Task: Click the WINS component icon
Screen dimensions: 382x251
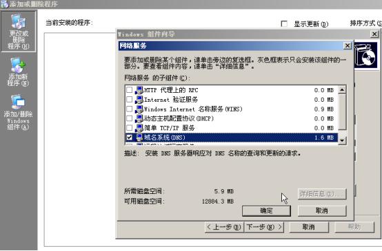Action: 139,109
